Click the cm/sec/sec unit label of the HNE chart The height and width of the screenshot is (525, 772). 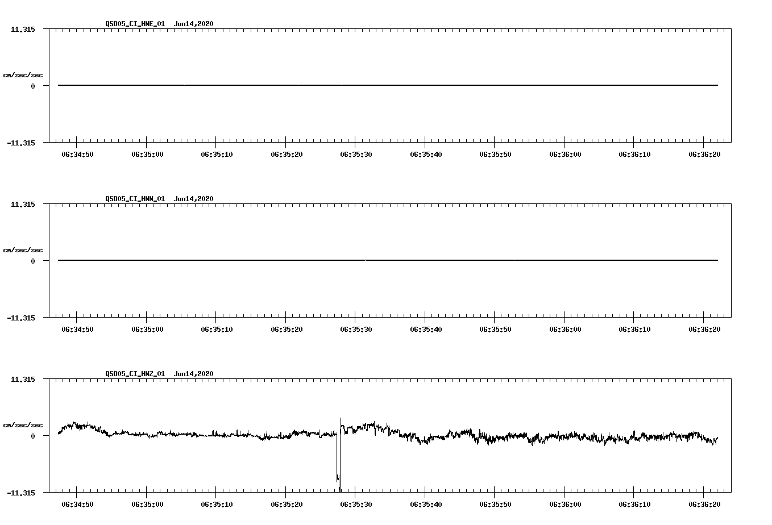(23, 76)
